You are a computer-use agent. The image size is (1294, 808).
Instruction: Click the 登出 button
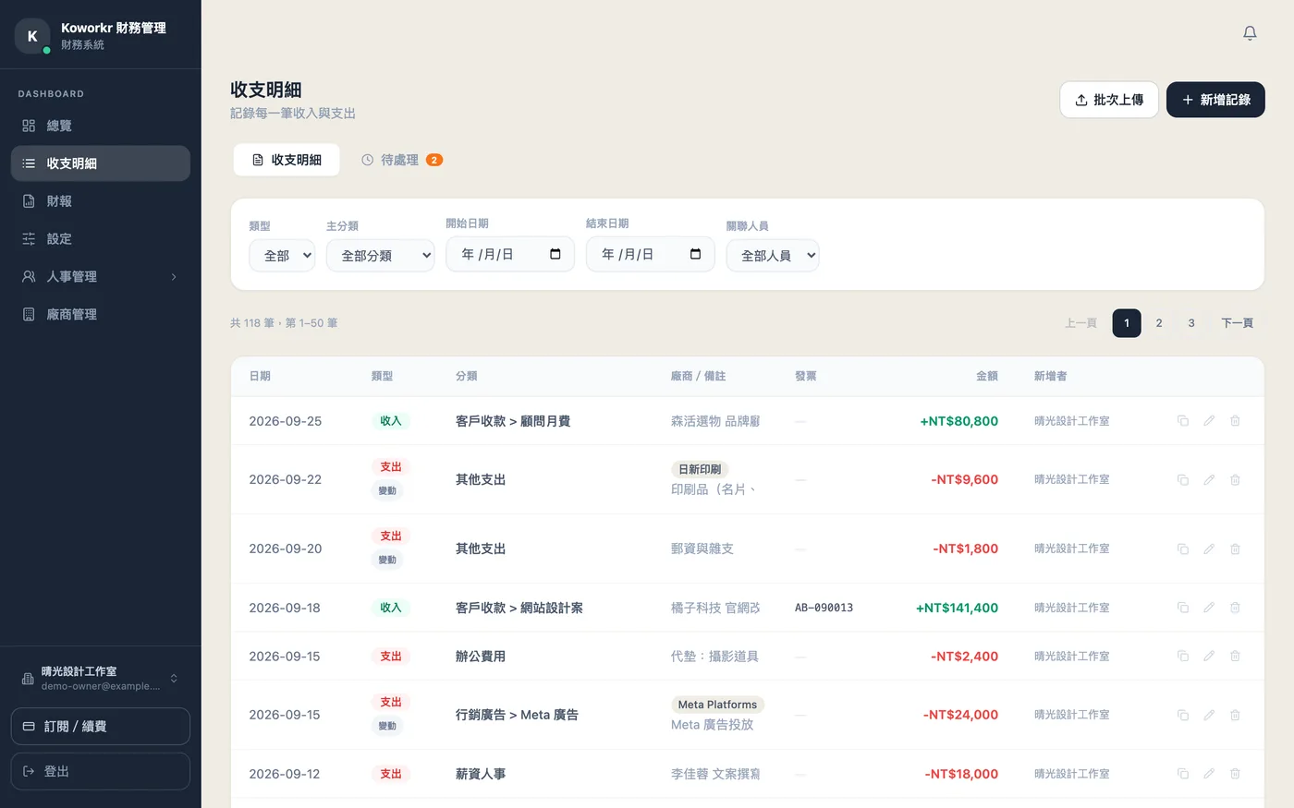[101, 771]
